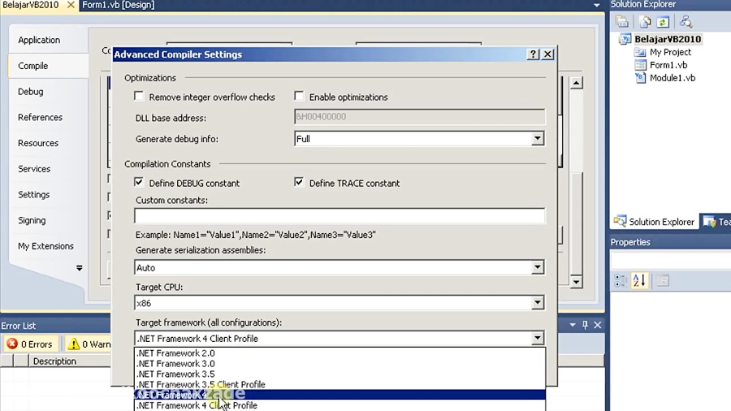Click the Properties object selector box
This screenshot has height=411, width=731.
tap(670, 261)
